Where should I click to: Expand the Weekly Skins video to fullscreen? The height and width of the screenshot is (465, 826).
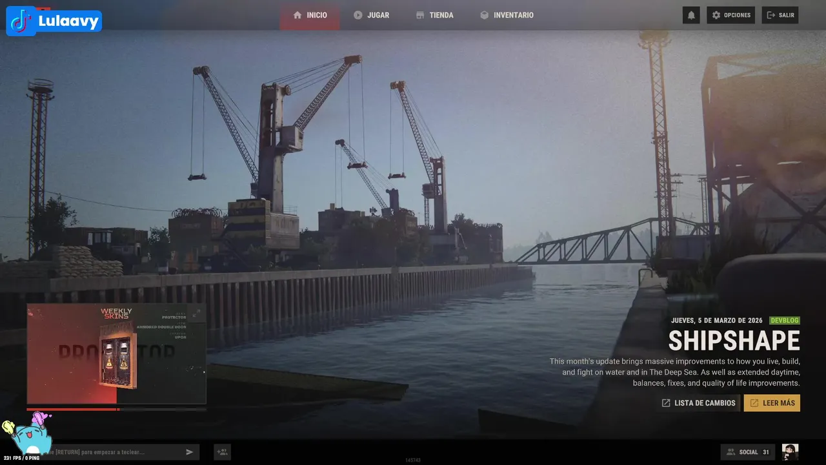(197, 313)
